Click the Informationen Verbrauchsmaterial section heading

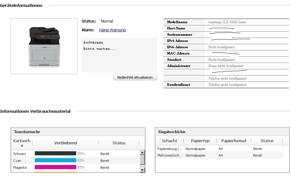click(x=35, y=111)
